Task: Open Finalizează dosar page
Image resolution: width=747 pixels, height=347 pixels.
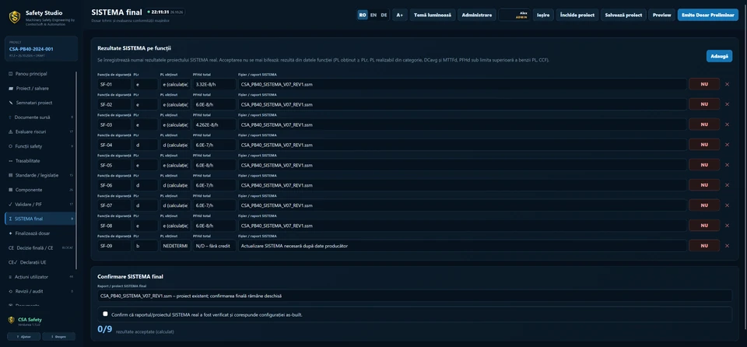Action: [x=40, y=233]
